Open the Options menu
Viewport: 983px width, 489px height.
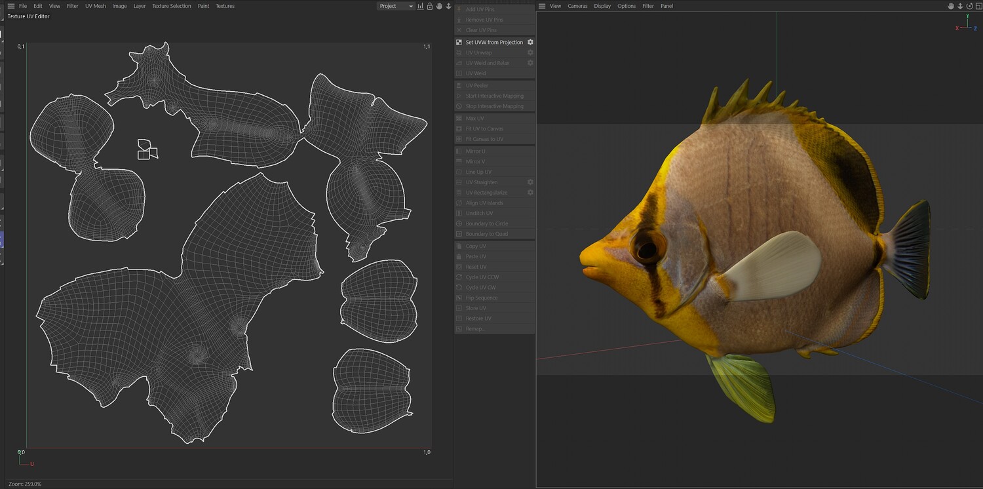pyautogui.click(x=626, y=6)
